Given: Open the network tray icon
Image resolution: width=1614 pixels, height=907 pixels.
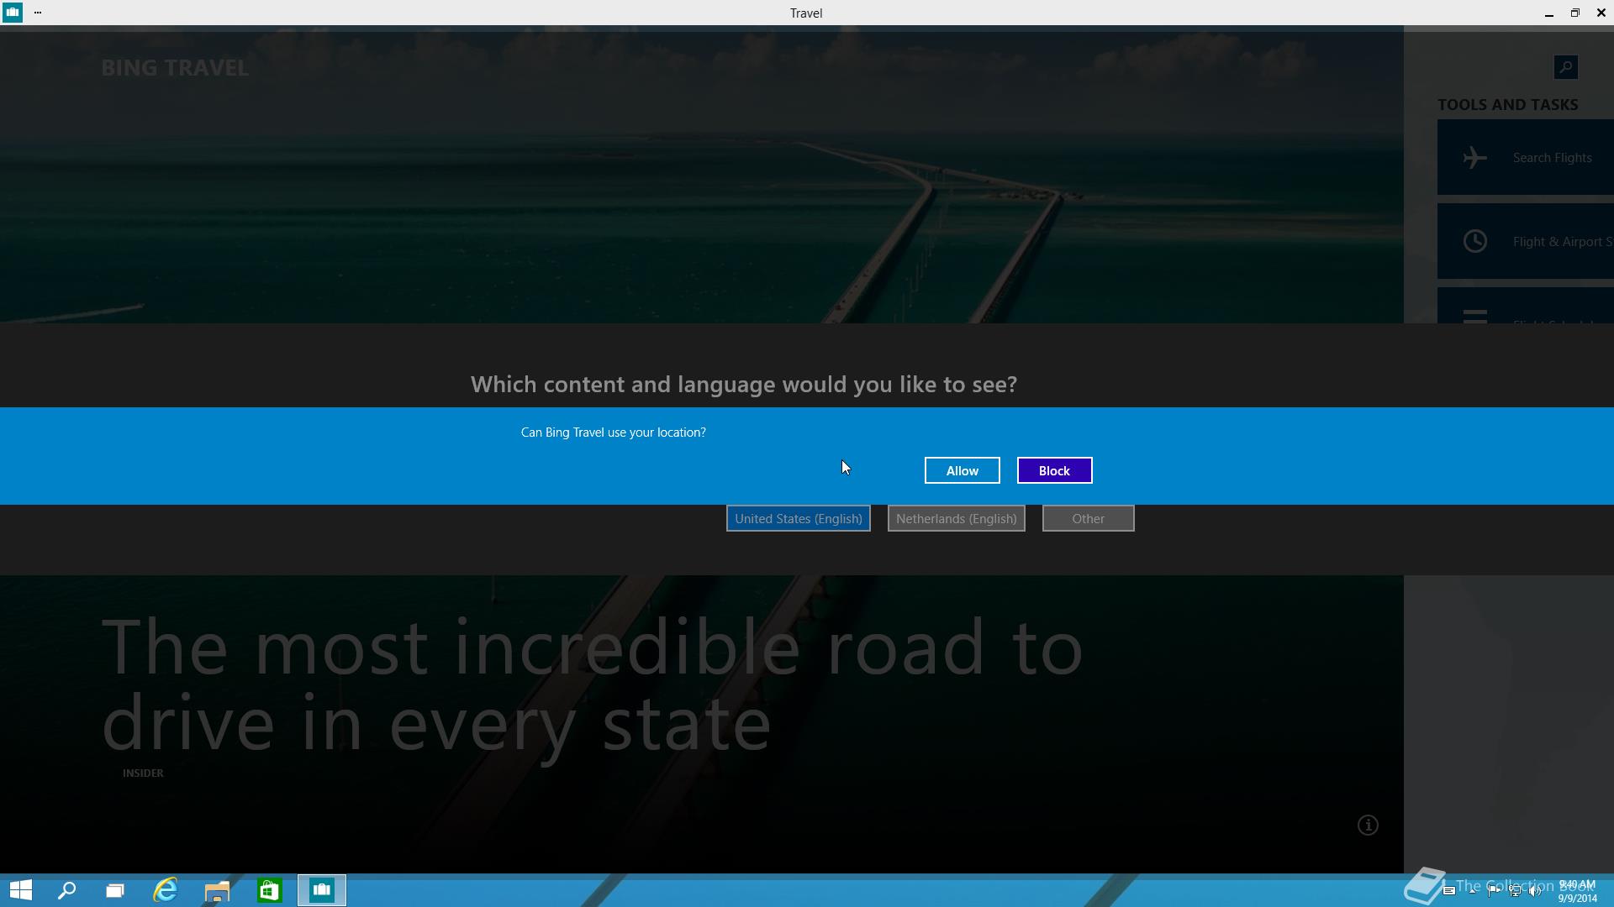Looking at the screenshot, I should tap(1515, 891).
